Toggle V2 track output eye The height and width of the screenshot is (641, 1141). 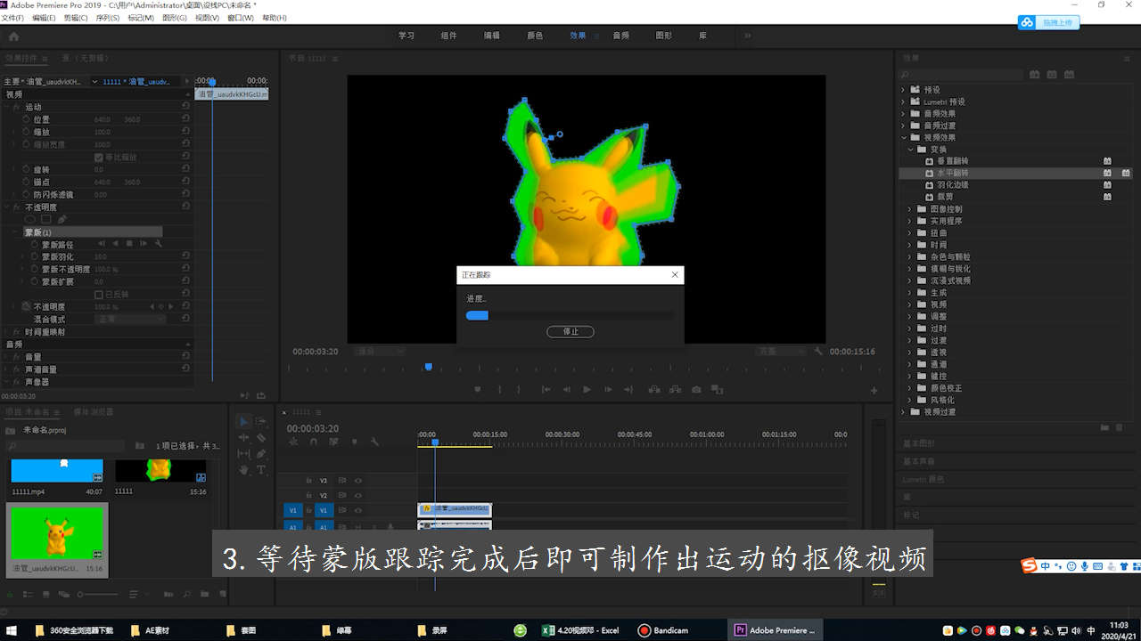click(x=358, y=495)
